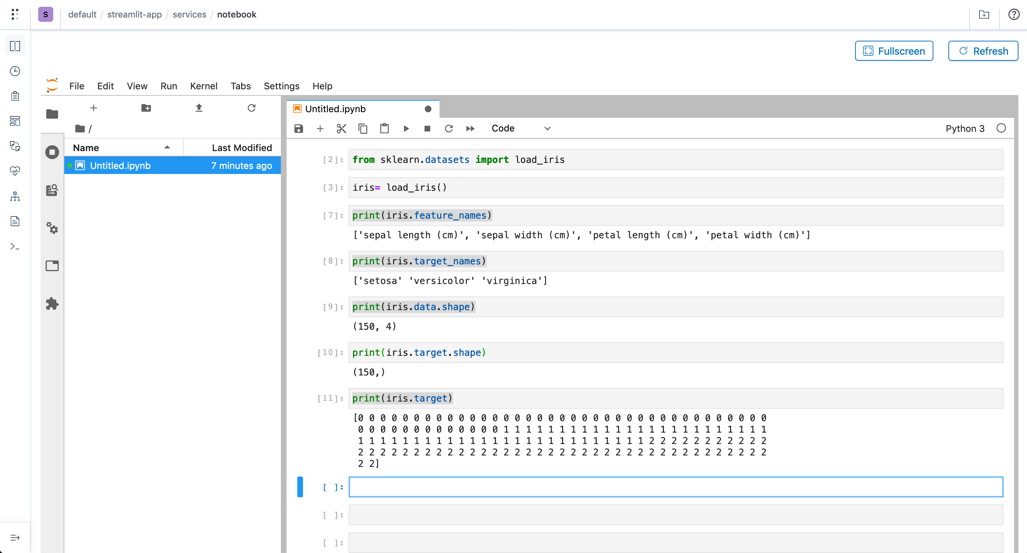
Task: Select the Untitled.ipynb notebook tab
Action: (335, 109)
